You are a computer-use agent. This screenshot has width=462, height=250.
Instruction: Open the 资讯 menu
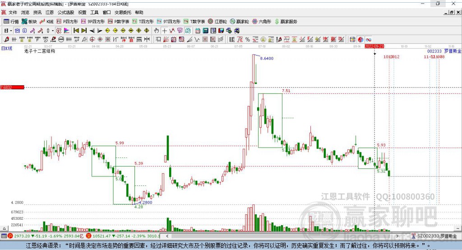(37, 12)
